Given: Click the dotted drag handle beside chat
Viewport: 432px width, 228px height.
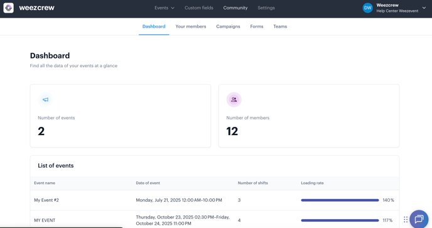Looking at the screenshot, I should (x=406, y=219).
